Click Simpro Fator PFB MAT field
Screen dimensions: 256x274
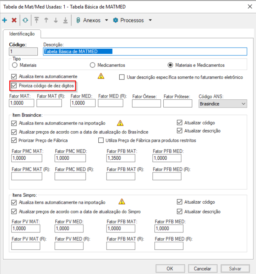(x=121, y=228)
